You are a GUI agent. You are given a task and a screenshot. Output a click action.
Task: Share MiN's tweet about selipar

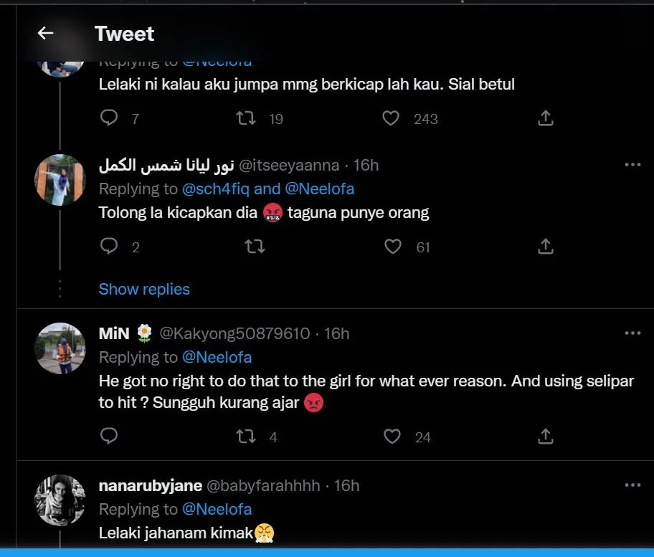click(545, 436)
